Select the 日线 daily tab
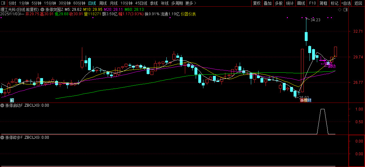This screenshot has width=365, height=167. tap(92, 3)
